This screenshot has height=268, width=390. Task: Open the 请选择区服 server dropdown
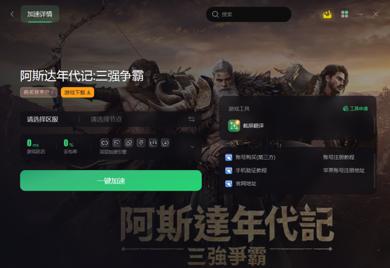point(43,119)
